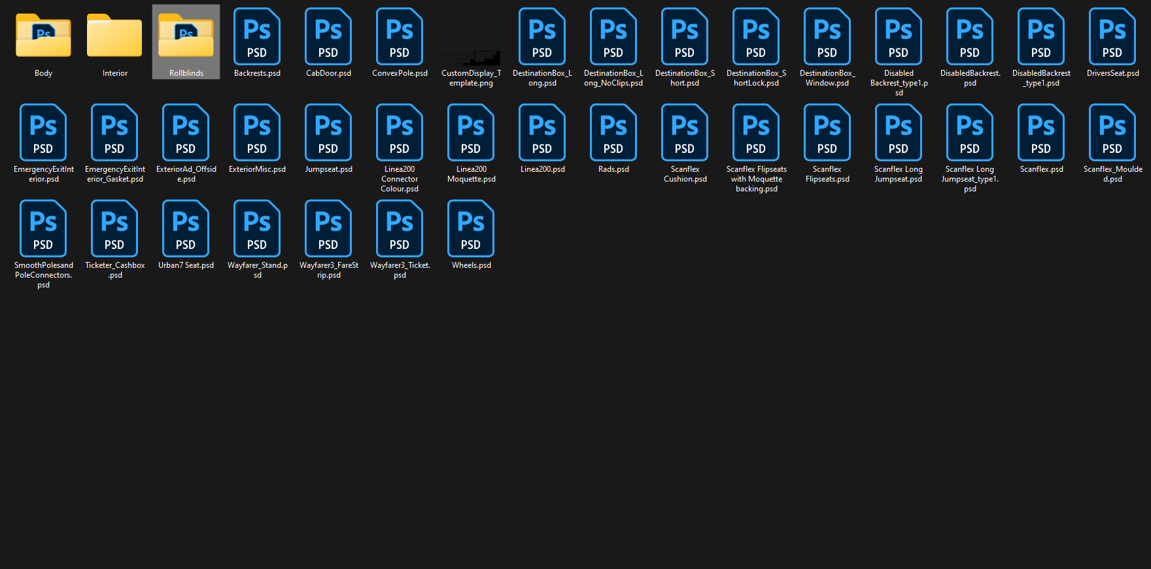Click the Rads.psd file icon

pyautogui.click(x=613, y=133)
